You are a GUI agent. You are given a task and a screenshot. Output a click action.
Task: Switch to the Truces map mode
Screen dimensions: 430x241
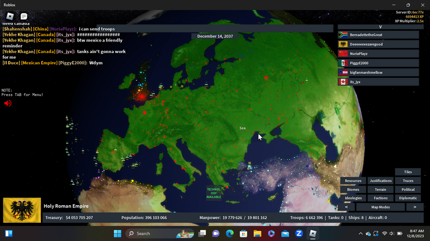408,181
